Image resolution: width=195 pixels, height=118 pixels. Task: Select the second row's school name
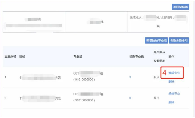tap(40, 98)
